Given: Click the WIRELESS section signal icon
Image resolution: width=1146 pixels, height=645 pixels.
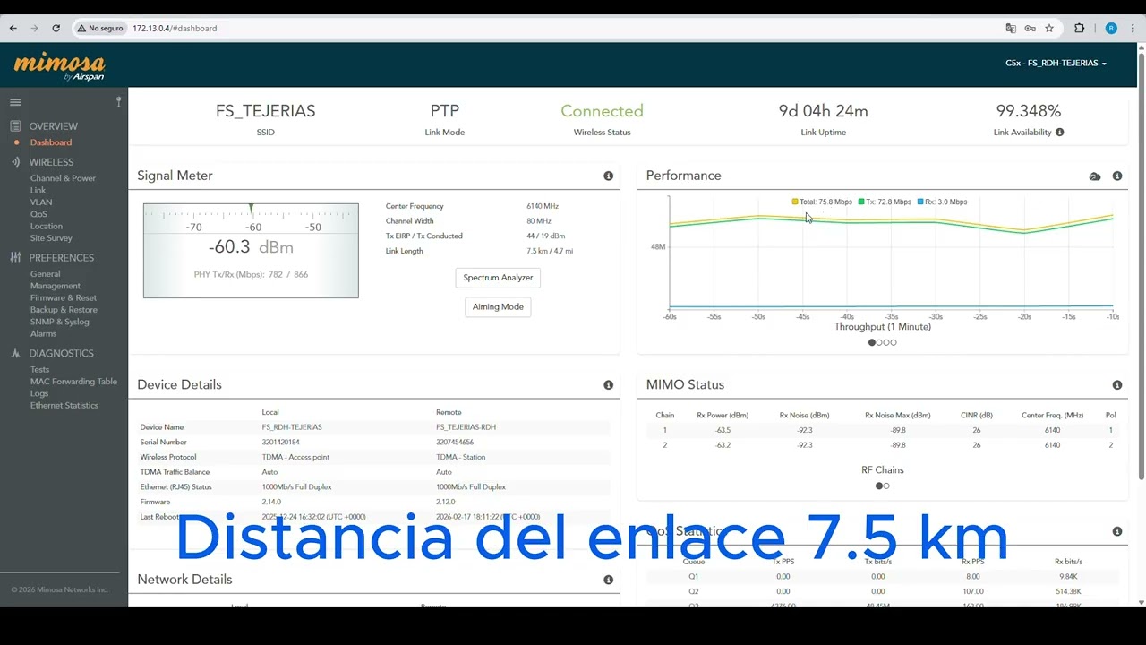Looking at the screenshot, I should (x=15, y=162).
